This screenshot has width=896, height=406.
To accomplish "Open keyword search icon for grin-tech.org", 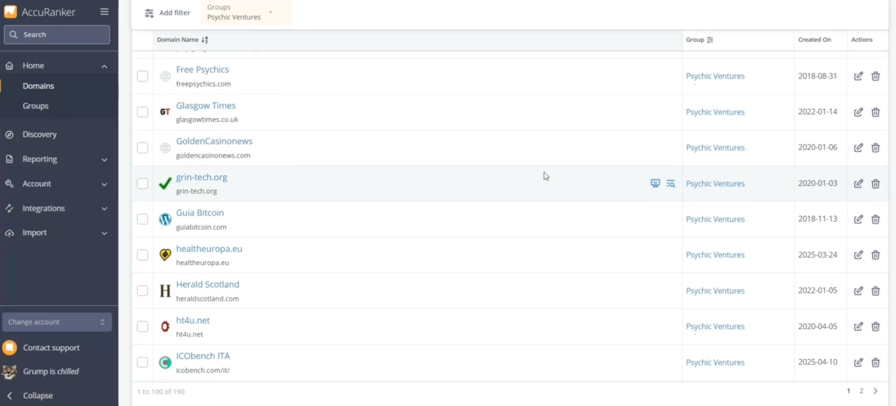I will point(671,184).
